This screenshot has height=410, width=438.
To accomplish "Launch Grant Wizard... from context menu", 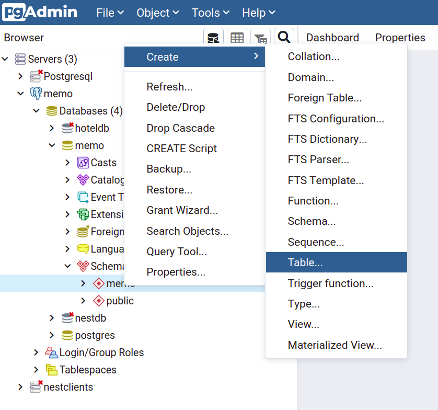I will [195, 210].
